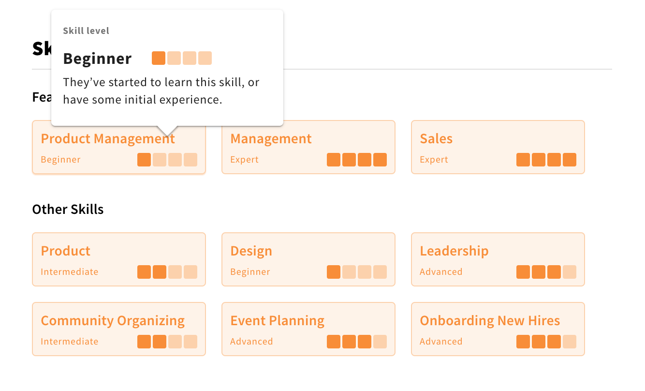Select the first filled square on Management's rating bar
Screen dimensions: 645x391
333,159
